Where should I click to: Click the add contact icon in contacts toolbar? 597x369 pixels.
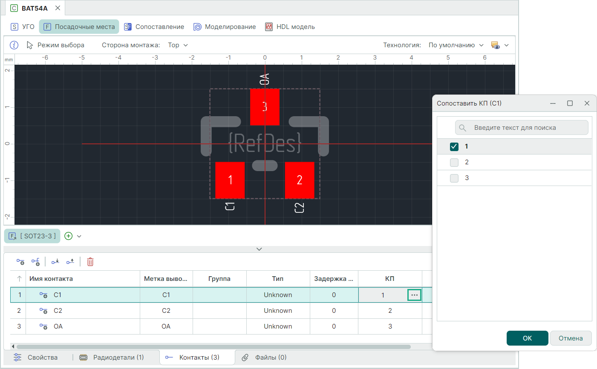click(x=20, y=262)
